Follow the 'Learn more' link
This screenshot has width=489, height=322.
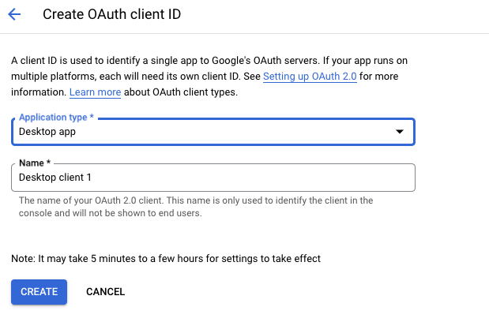pos(95,92)
